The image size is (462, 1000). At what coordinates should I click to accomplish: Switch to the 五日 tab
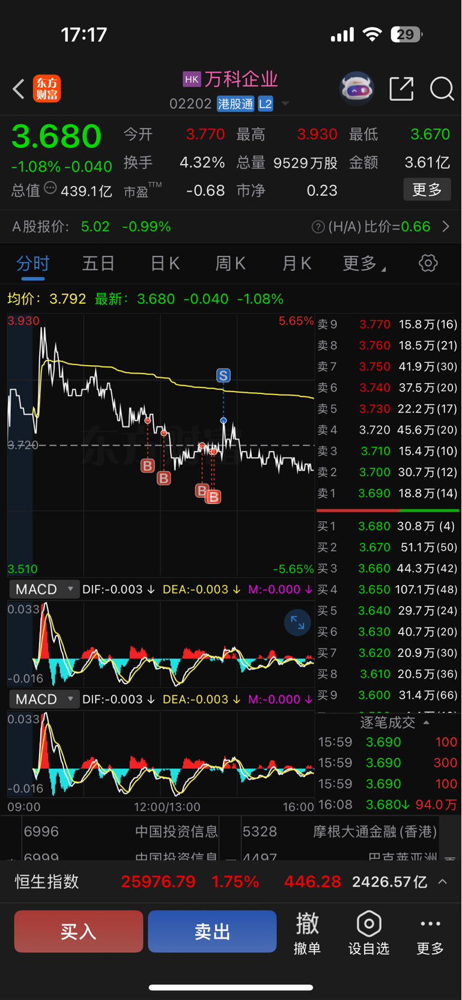(99, 263)
